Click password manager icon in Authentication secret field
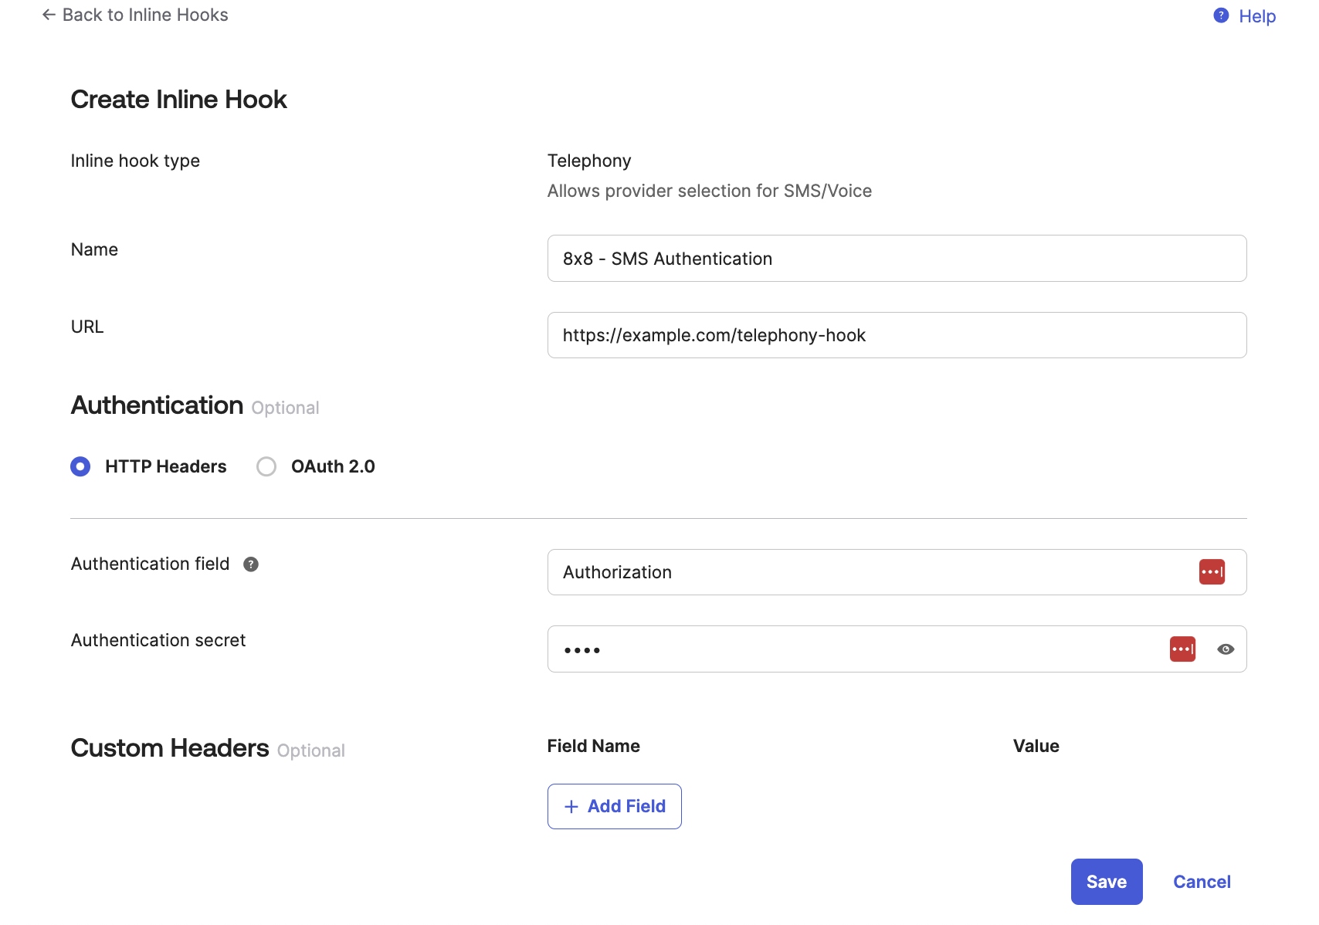The height and width of the screenshot is (925, 1319). click(x=1182, y=649)
